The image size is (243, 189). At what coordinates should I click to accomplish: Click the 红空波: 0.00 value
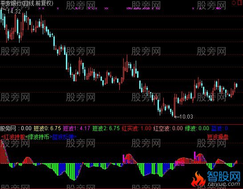point(168,128)
